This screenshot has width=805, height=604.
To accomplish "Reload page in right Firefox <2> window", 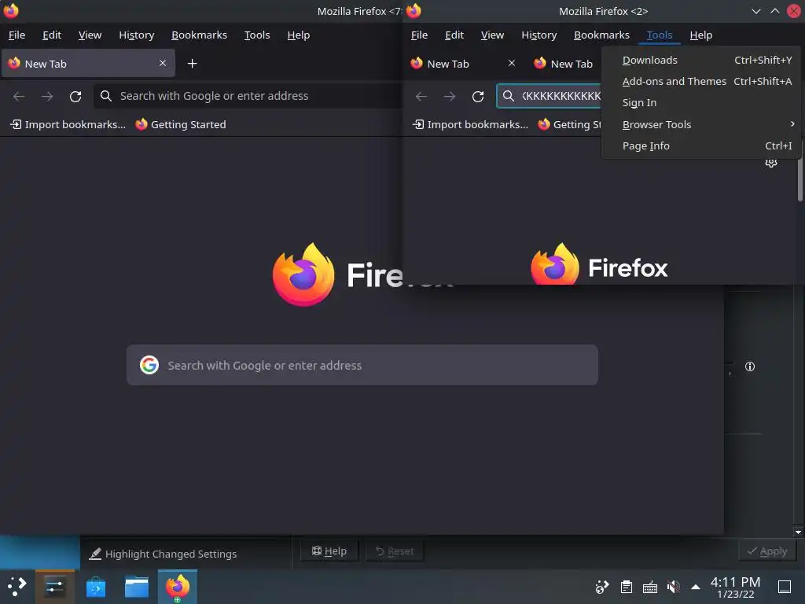I will pos(478,96).
